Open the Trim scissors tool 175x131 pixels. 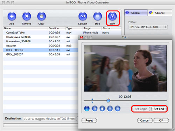click(x=112, y=16)
